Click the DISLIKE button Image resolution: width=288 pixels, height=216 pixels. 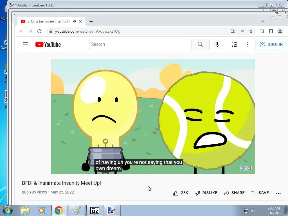point(206,193)
